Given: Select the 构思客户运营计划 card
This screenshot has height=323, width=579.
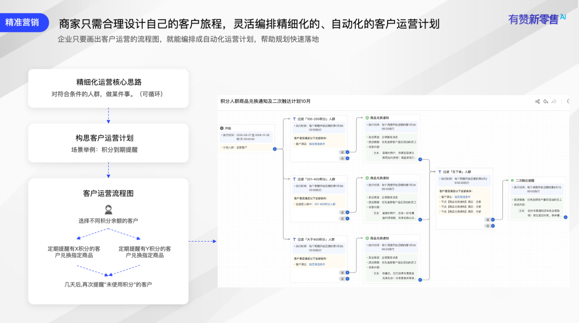Looking at the screenshot, I should coord(108,143).
